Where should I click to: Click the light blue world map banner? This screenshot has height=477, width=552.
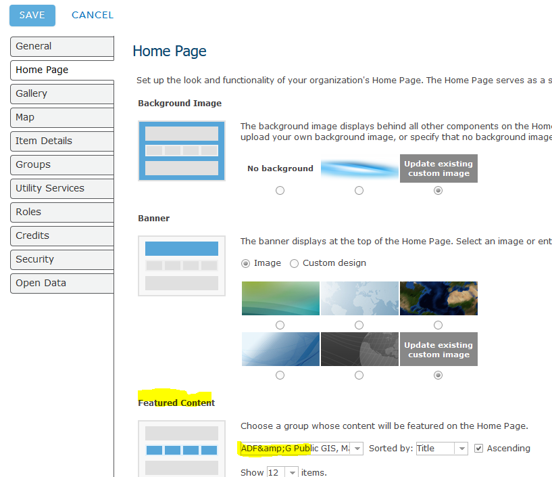tap(359, 298)
